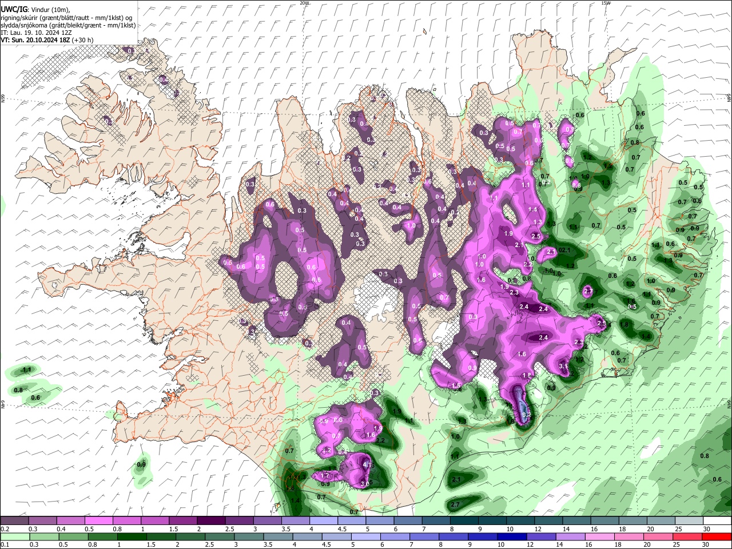The image size is (732, 549).
Task: Click the 9.2 precipitation value on map
Action: coord(527,415)
